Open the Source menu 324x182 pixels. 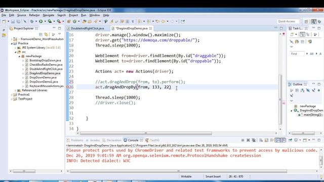point(21,15)
